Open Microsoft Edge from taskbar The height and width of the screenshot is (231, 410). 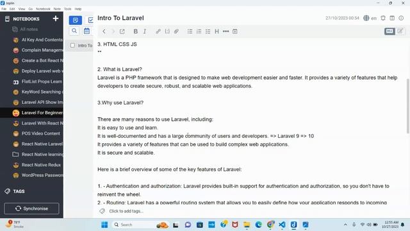[x=259, y=225]
